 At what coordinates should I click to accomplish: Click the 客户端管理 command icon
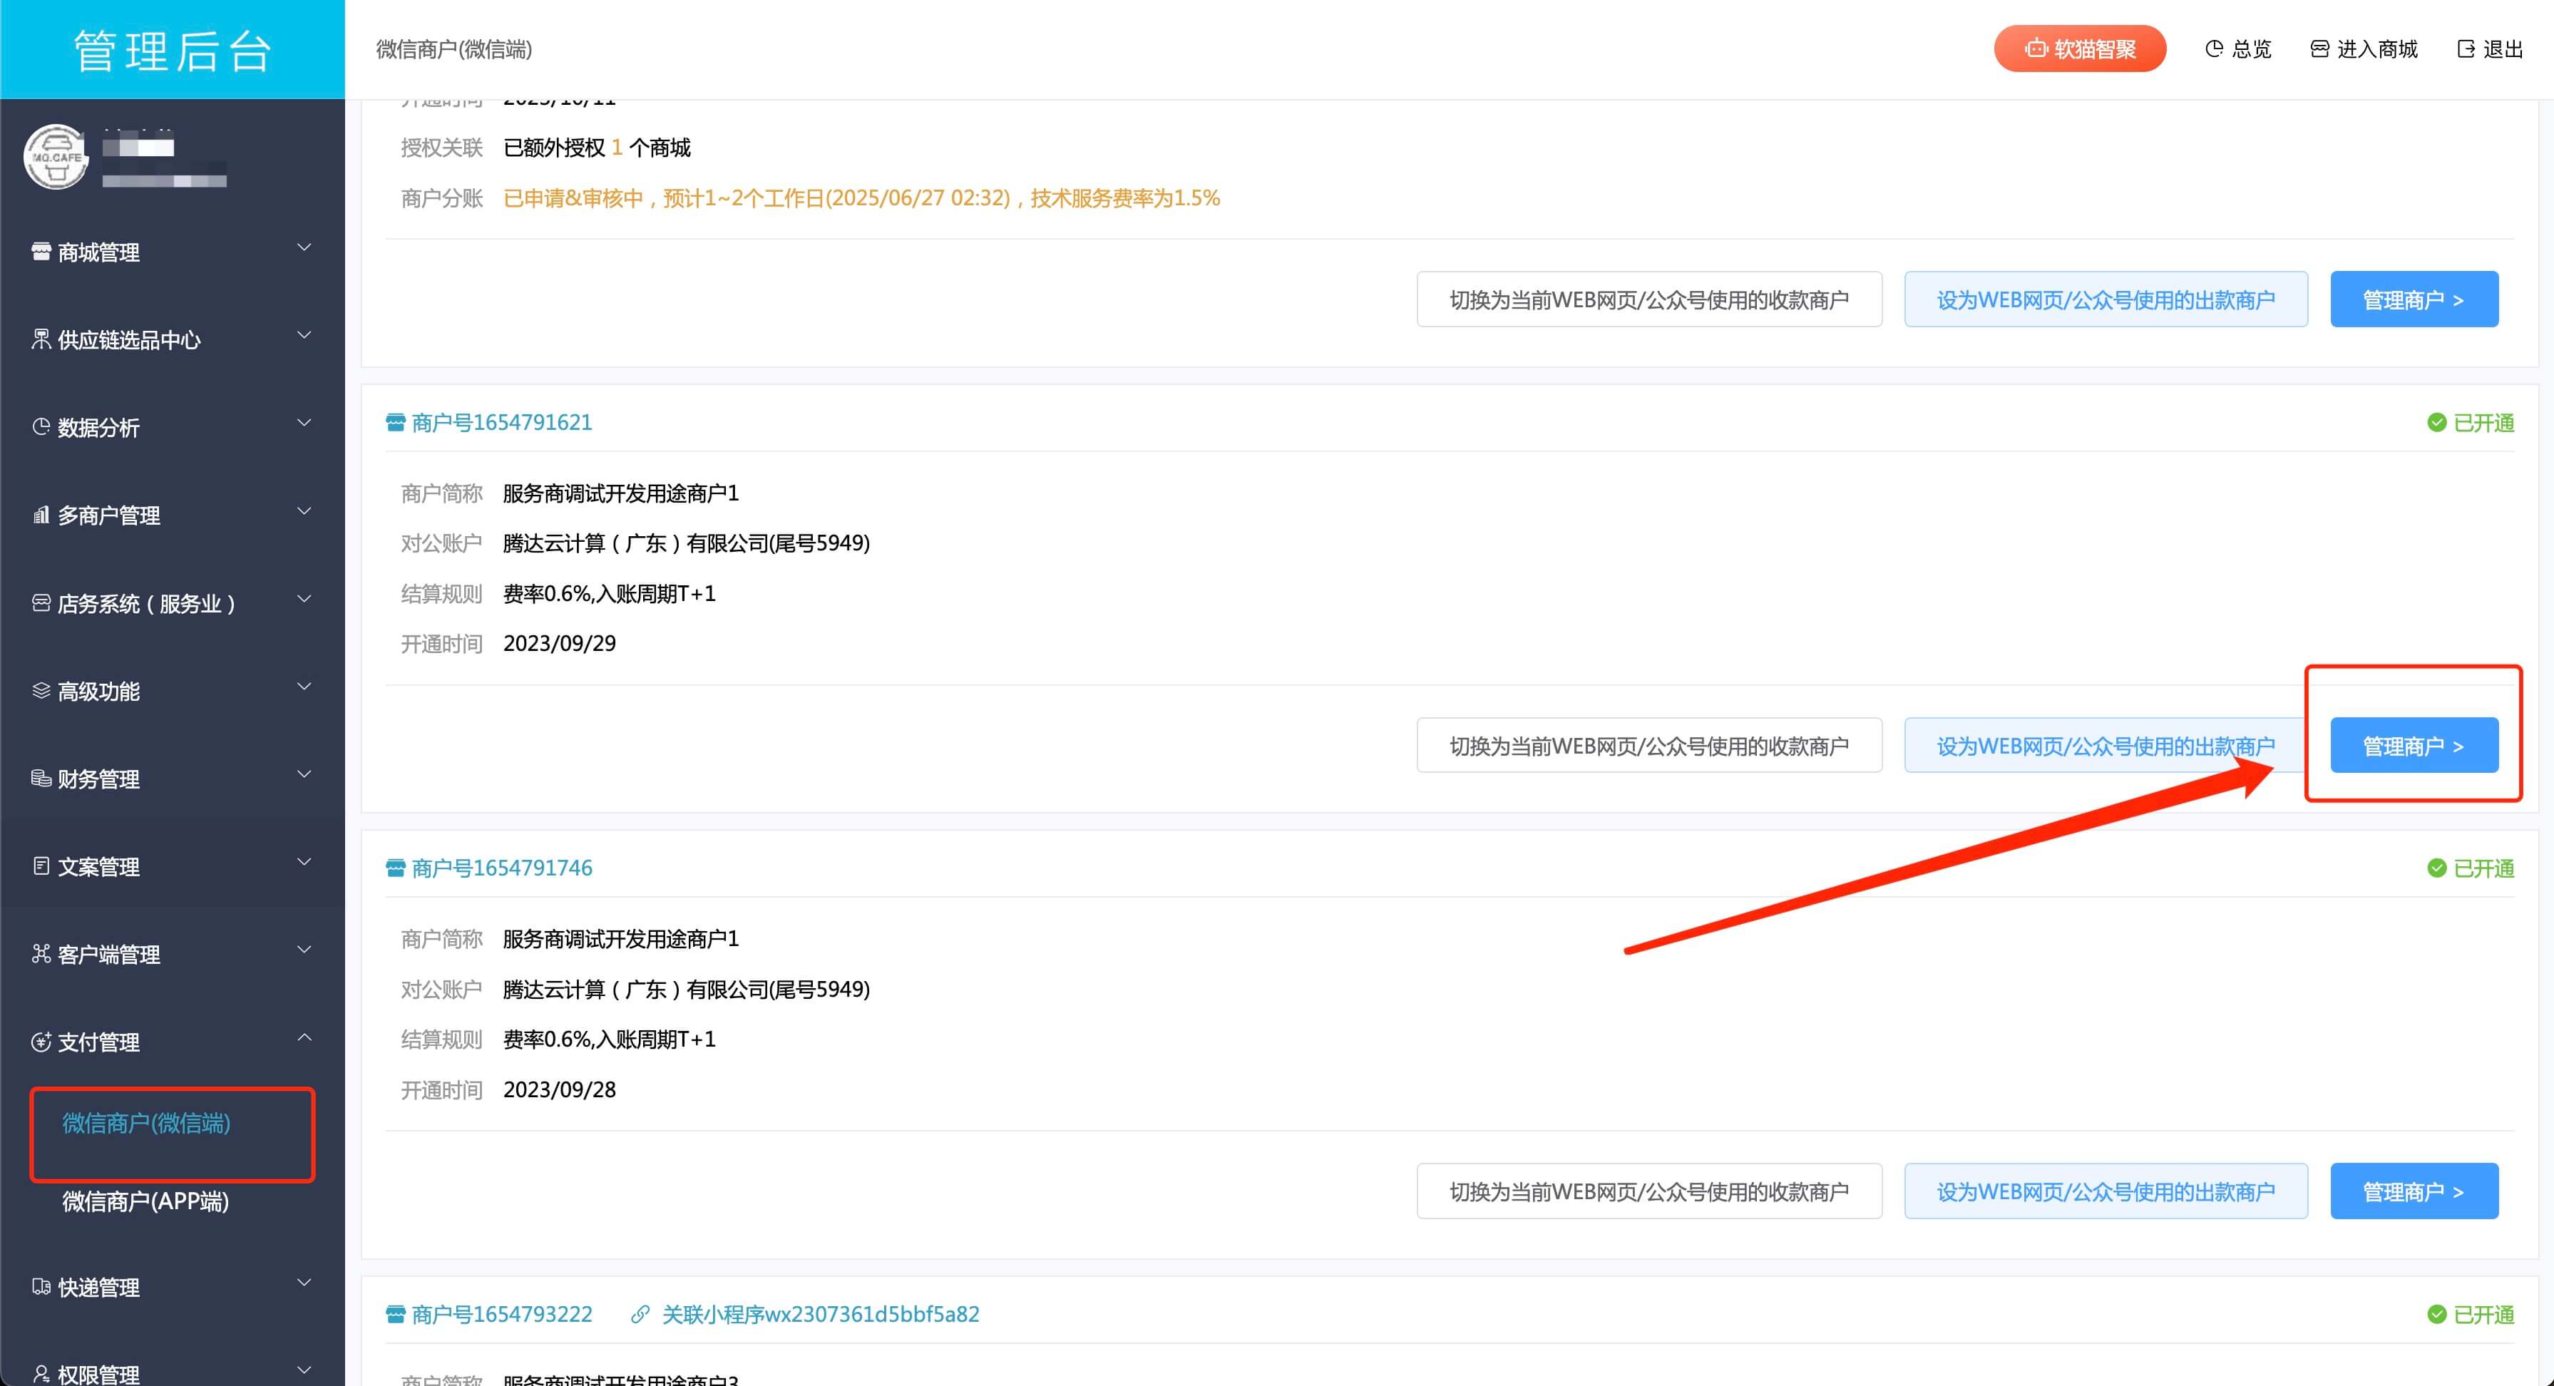pyautogui.click(x=41, y=954)
